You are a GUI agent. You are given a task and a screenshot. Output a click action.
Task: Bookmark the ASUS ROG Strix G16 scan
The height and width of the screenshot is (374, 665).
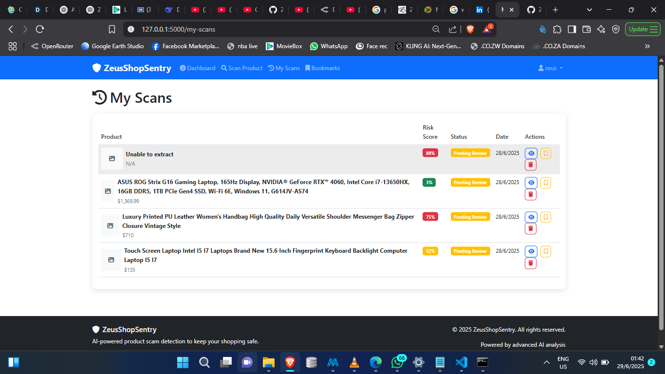coord(546,183)
